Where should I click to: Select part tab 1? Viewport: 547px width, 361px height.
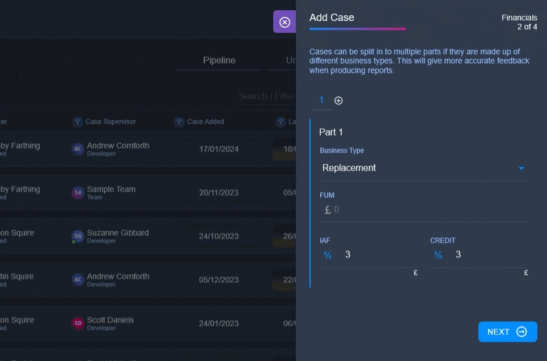click(x=321, y=100)
